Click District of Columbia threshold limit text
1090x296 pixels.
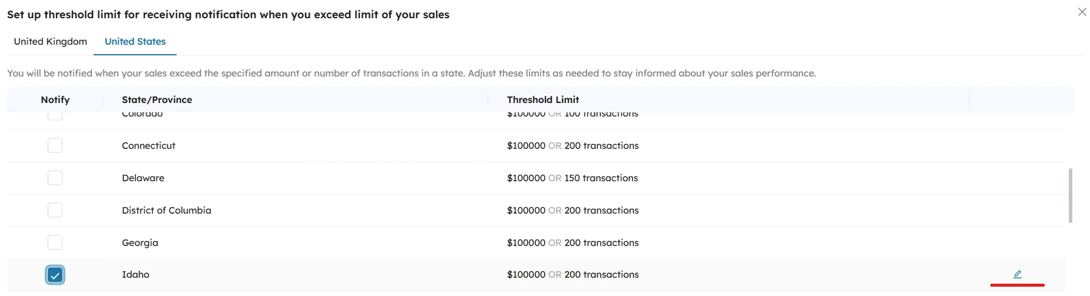tap(572, 210)
